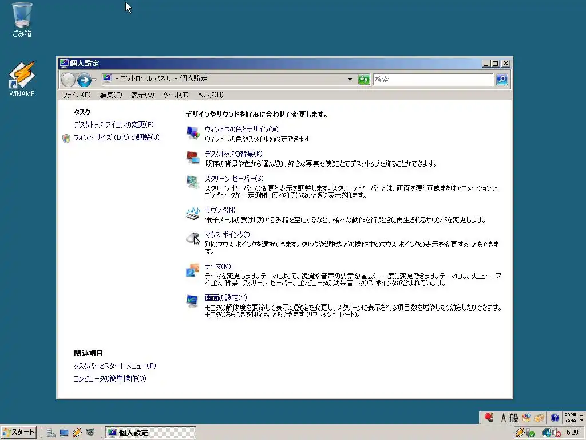The height and width of the screenshot is (440, 586).
Task: Click the network tray icon
Action: [x=547, y=433]
